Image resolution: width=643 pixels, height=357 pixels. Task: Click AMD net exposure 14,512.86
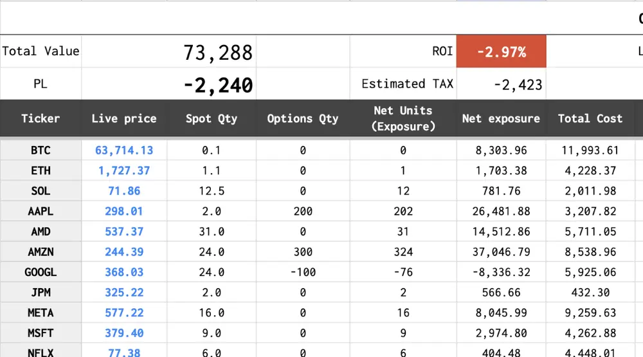(x=501, y=232)
